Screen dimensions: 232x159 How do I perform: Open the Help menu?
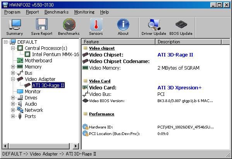(x=104, y=12)
